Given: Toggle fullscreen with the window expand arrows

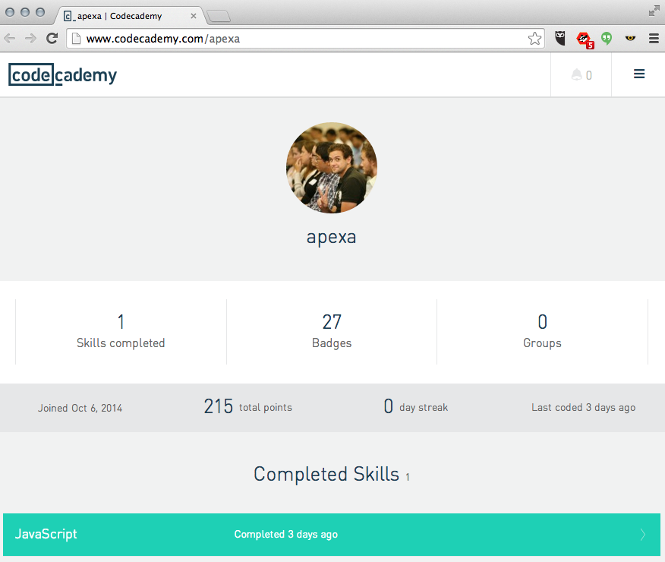Looking at the screenshot, I should 654,11.
